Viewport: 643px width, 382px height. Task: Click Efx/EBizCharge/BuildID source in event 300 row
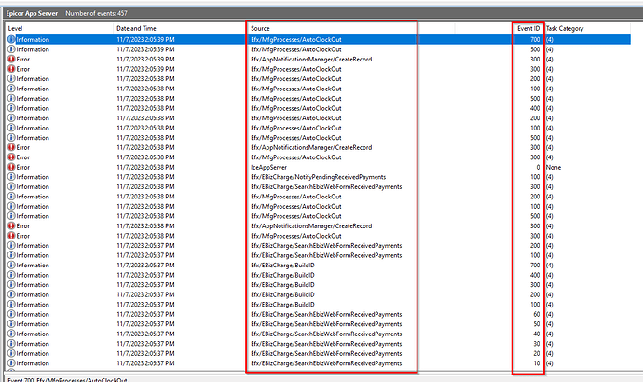(x=282, y=285)
